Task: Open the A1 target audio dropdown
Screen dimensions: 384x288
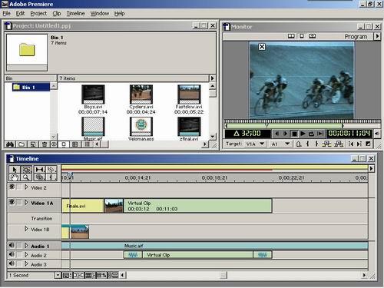Action: point(287,144)
